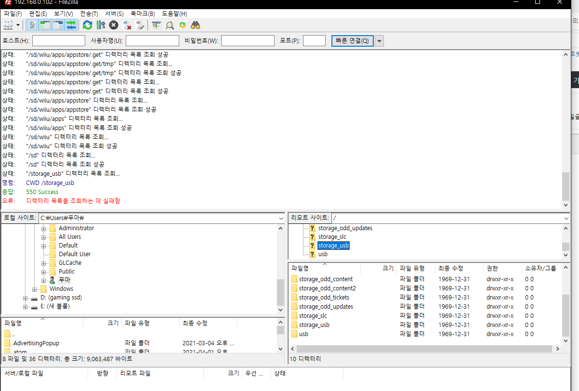Disconnect from the current server
The height and width of the screenshot is (391, 579).
pos(127,25)
